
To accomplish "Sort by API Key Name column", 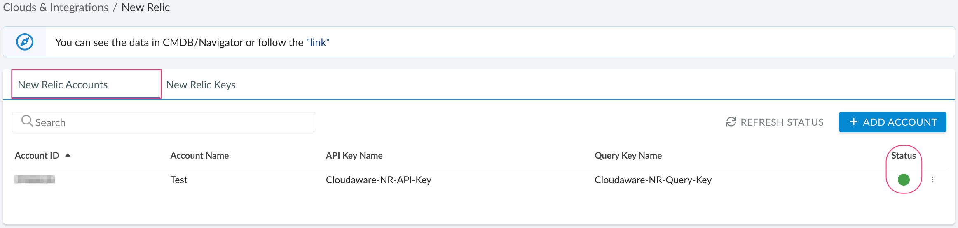I will [x=354, y=156].
